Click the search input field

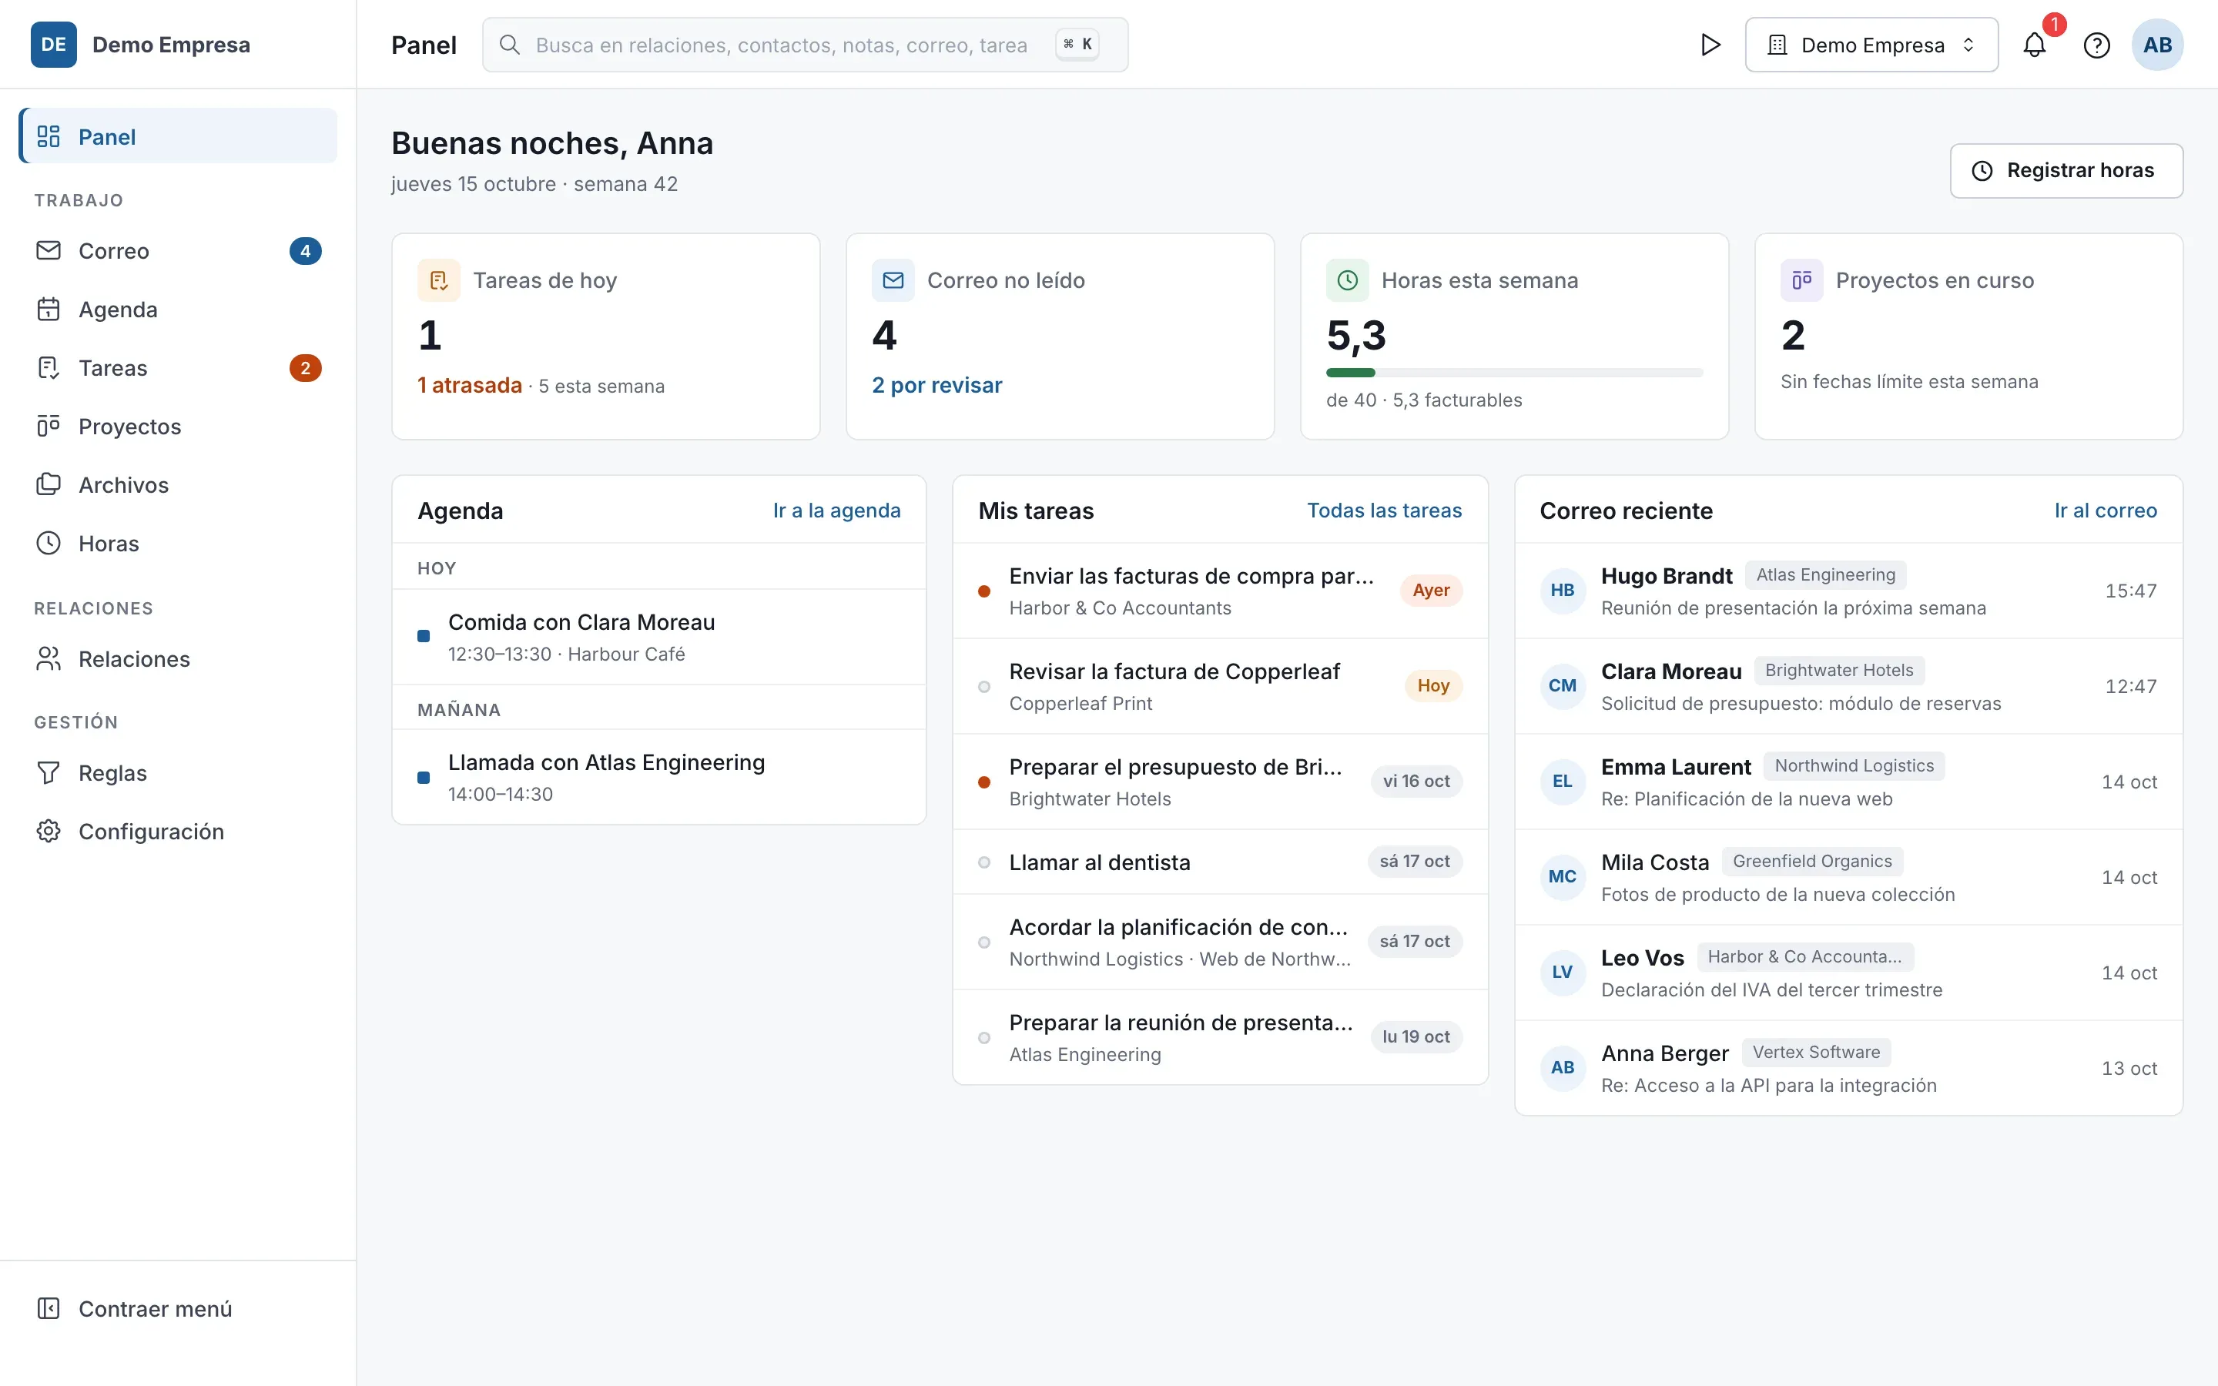click(805, 45)
